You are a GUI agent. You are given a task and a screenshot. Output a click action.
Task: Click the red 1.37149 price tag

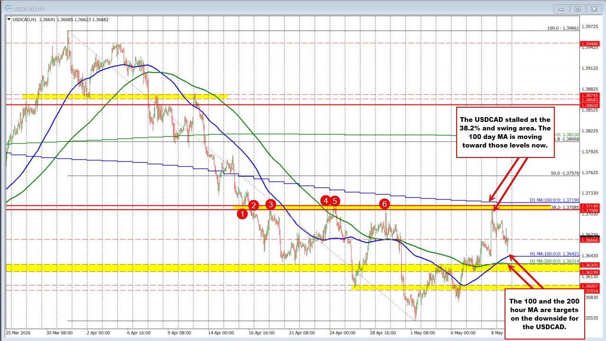pyautogui.click(x=590, y=205)
